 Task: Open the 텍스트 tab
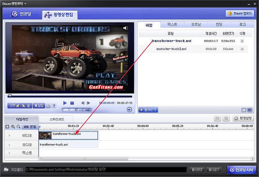(172, 24)
